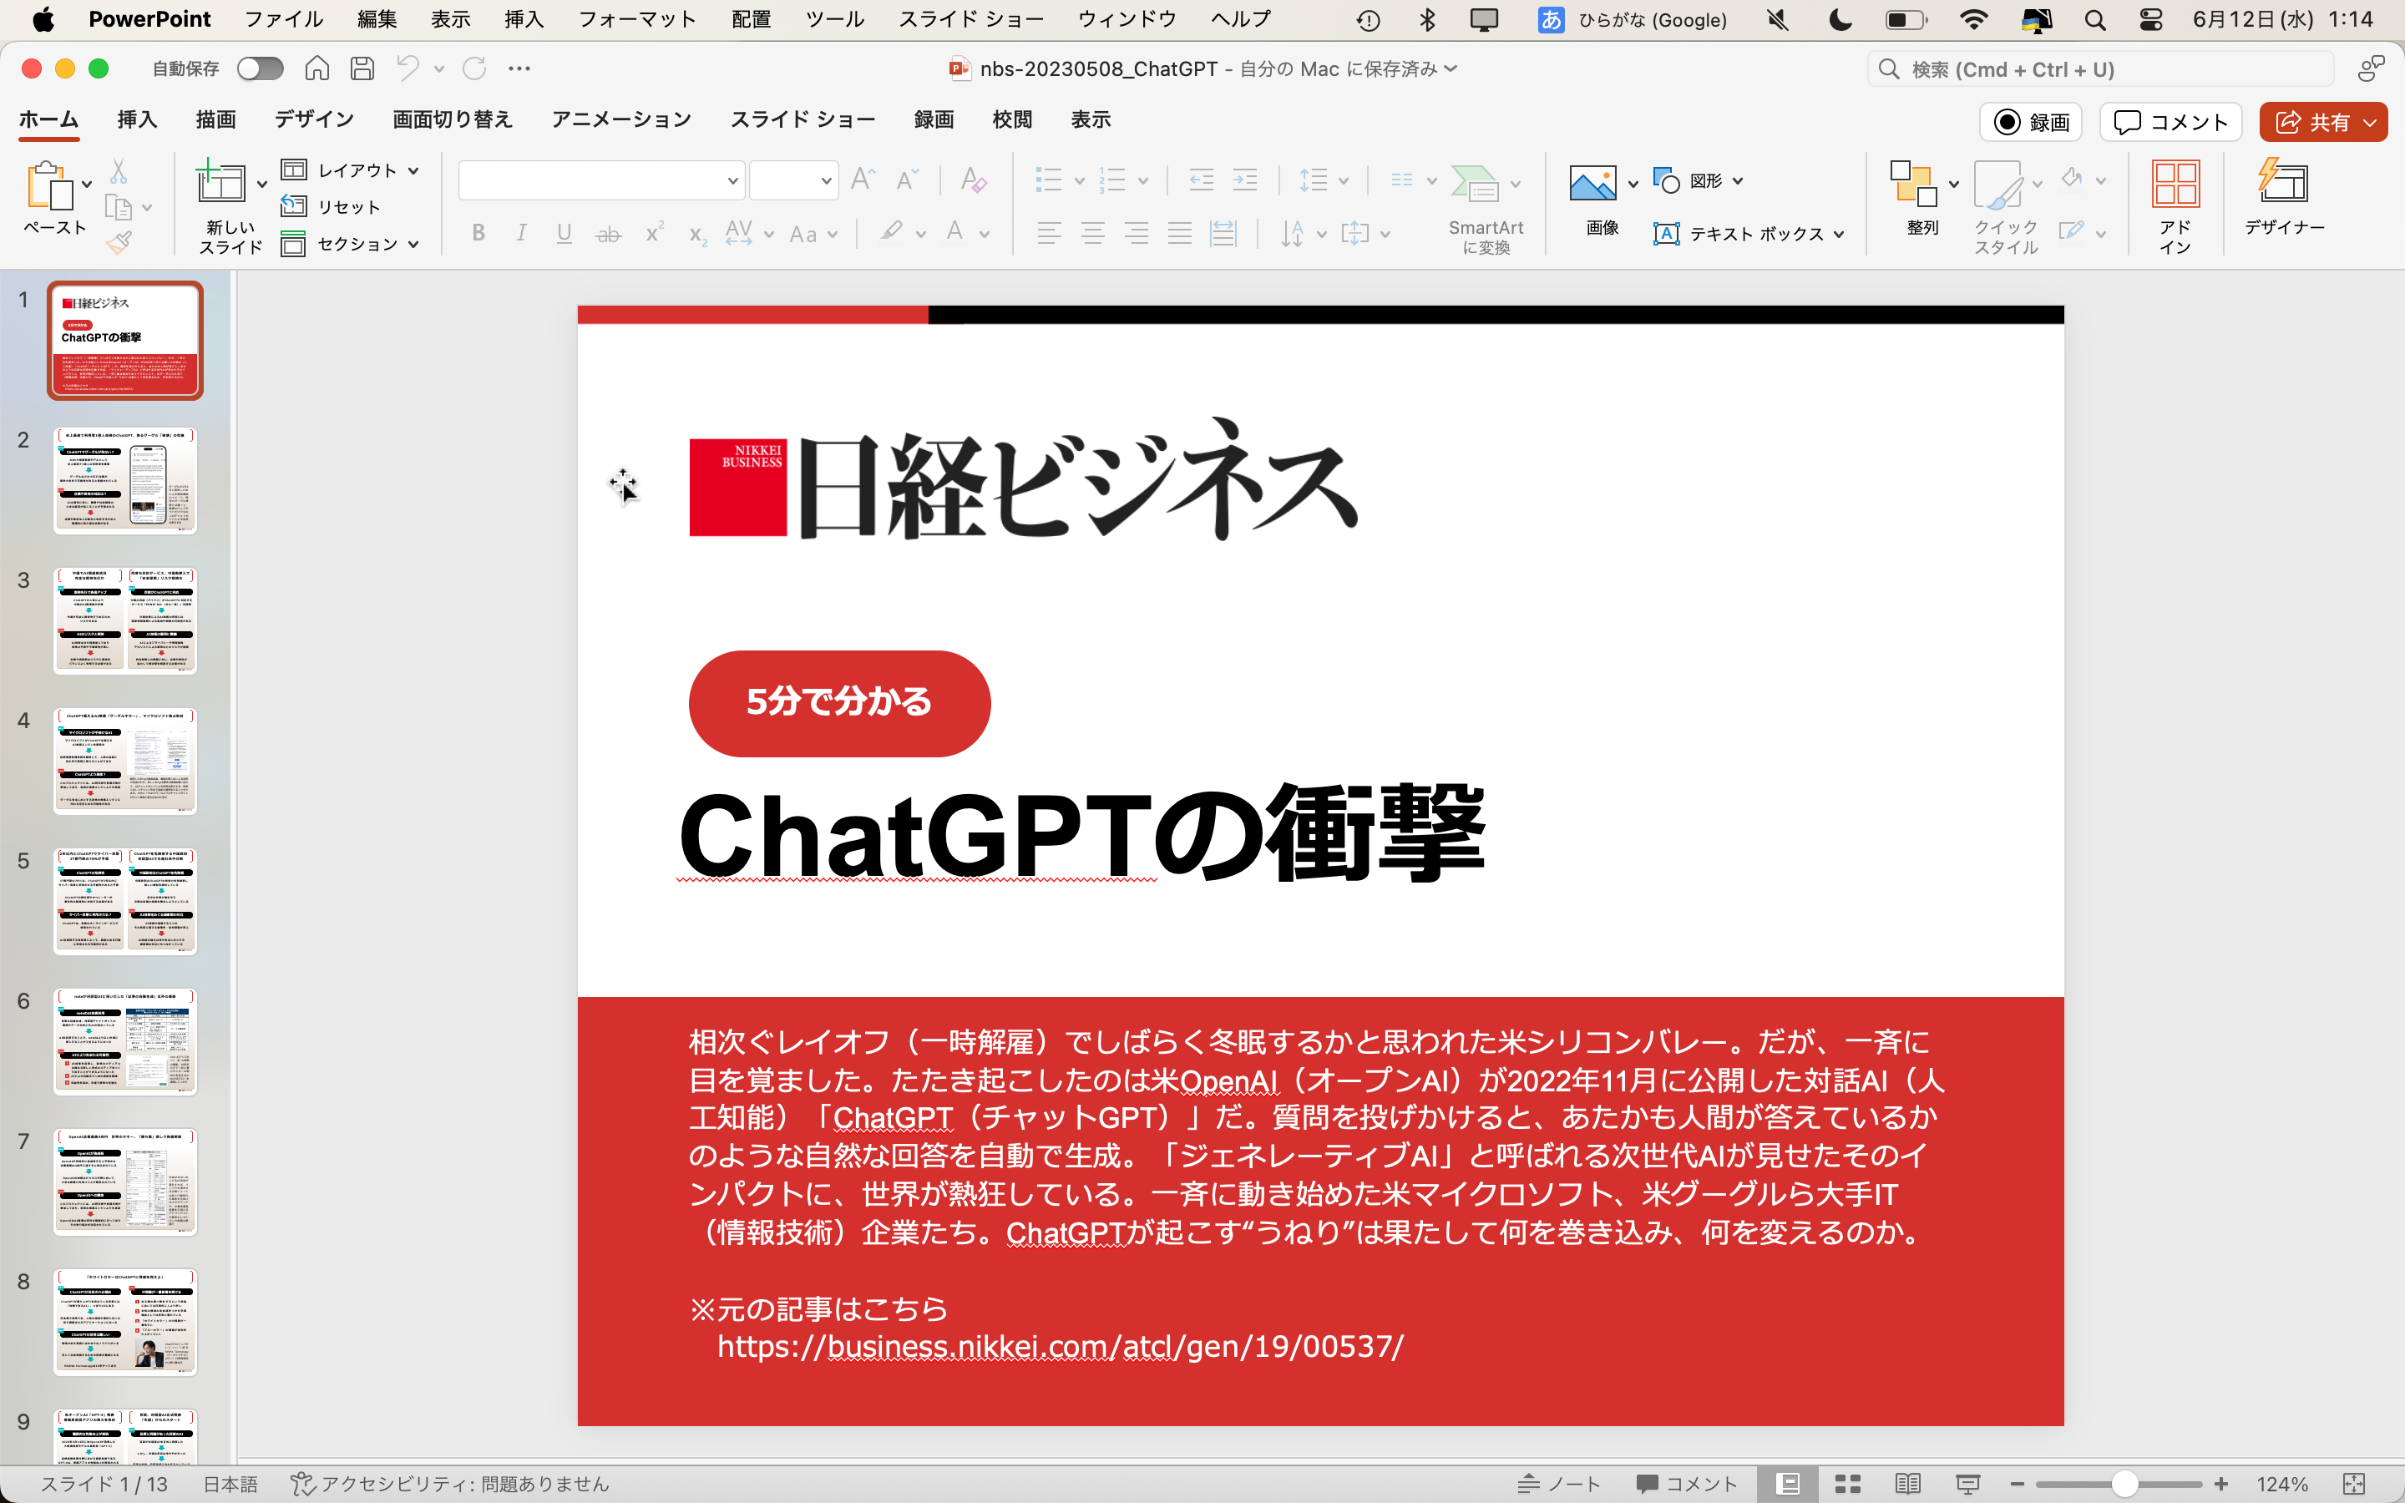Open the file name save-location dropdown
Viewport: 2405px width, 1503px height.
point(1451,68)
